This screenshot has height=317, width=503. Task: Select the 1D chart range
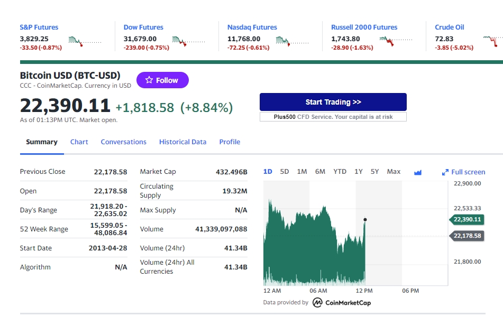(x=268, y=172)
